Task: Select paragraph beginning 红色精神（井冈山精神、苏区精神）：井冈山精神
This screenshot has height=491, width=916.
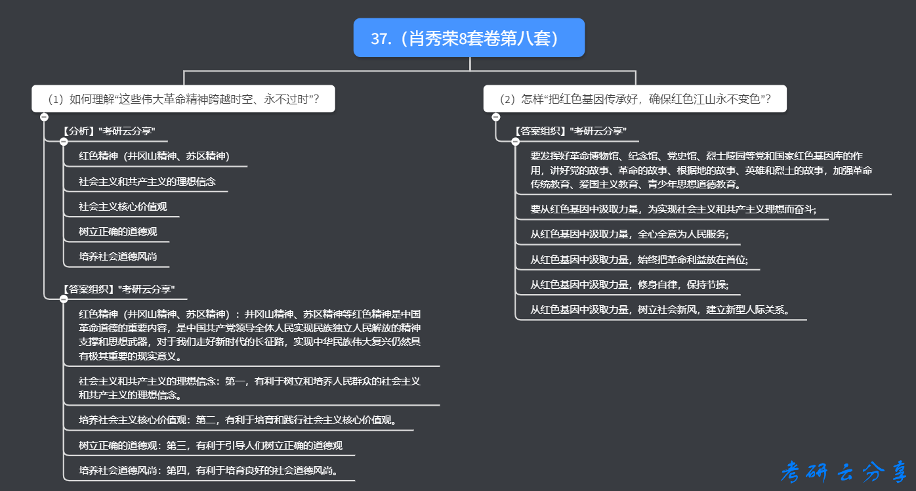Action: (x=250, y=335)
